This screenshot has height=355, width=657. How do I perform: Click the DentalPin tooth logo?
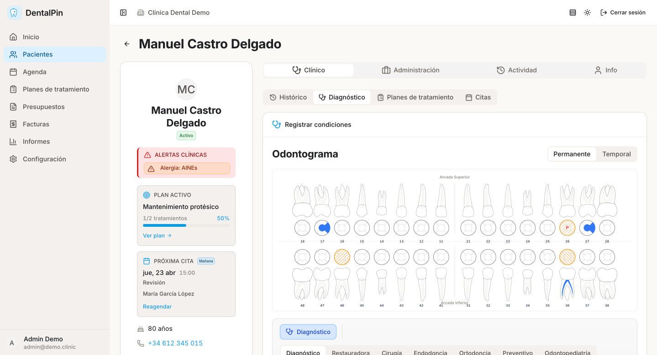(x=14, y=13)
